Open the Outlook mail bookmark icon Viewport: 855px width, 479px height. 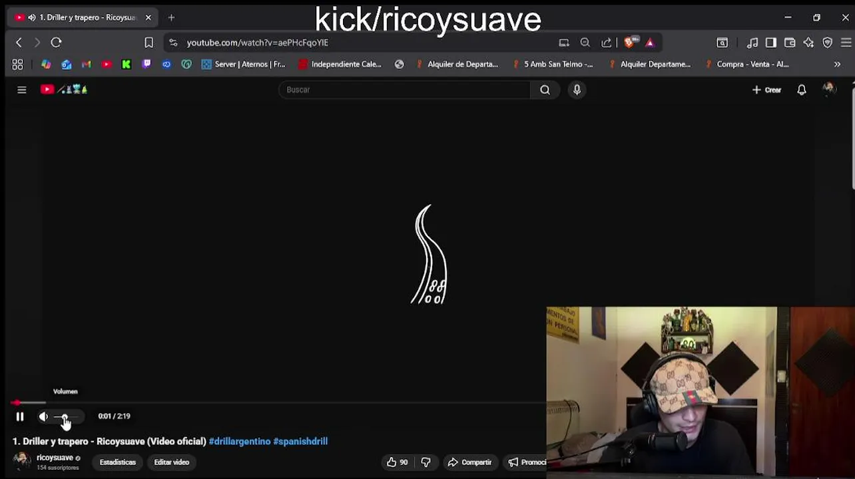[67, 65]
